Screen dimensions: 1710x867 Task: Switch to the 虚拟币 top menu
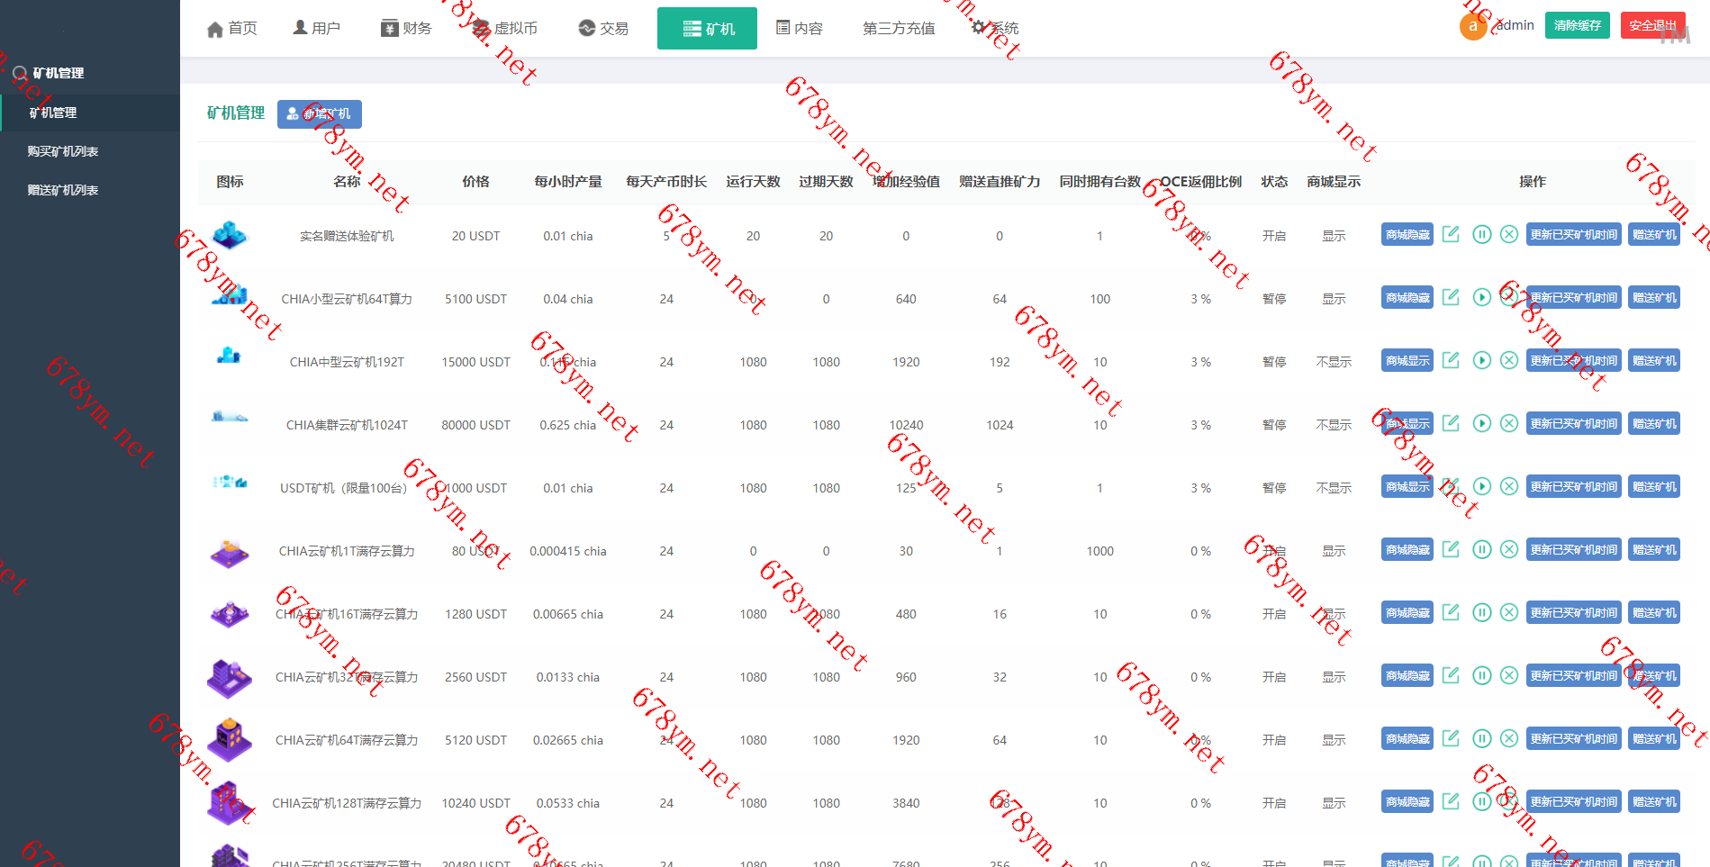(x=504, y=28)
